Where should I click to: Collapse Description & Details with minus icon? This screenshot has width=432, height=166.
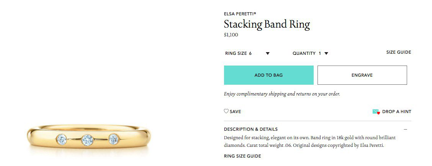(405, 130)
